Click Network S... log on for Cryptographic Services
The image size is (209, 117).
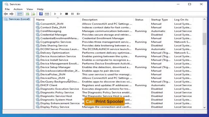click(x=182, y=42)
